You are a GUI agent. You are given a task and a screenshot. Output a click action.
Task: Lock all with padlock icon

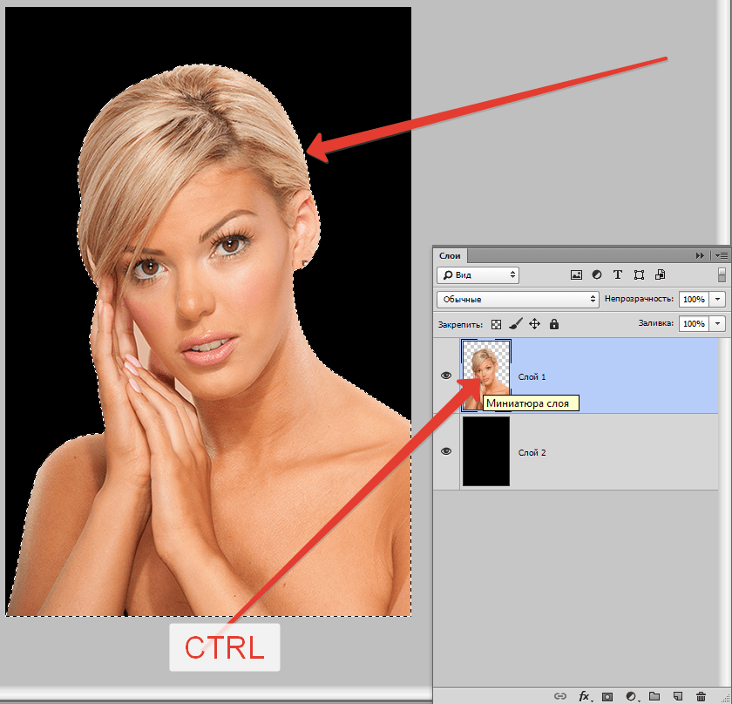pos(554,324)
